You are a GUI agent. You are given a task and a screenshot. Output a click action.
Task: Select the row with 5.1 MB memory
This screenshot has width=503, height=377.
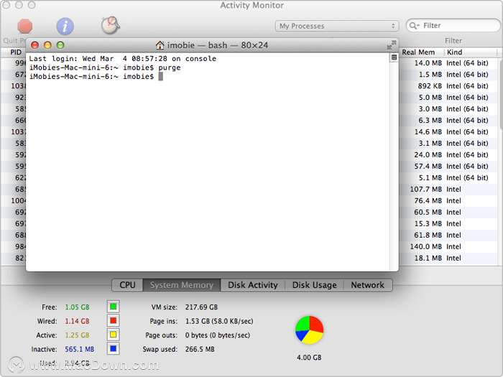point(449,178)
